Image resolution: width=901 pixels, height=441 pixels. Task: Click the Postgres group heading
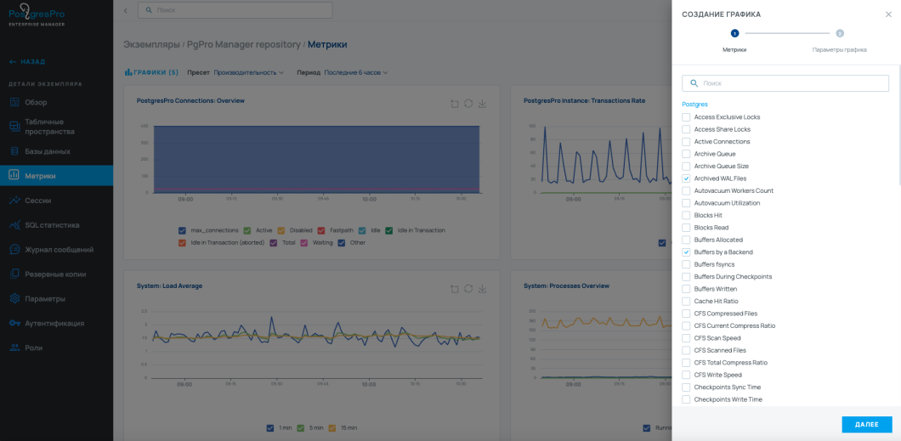[694, 105]
